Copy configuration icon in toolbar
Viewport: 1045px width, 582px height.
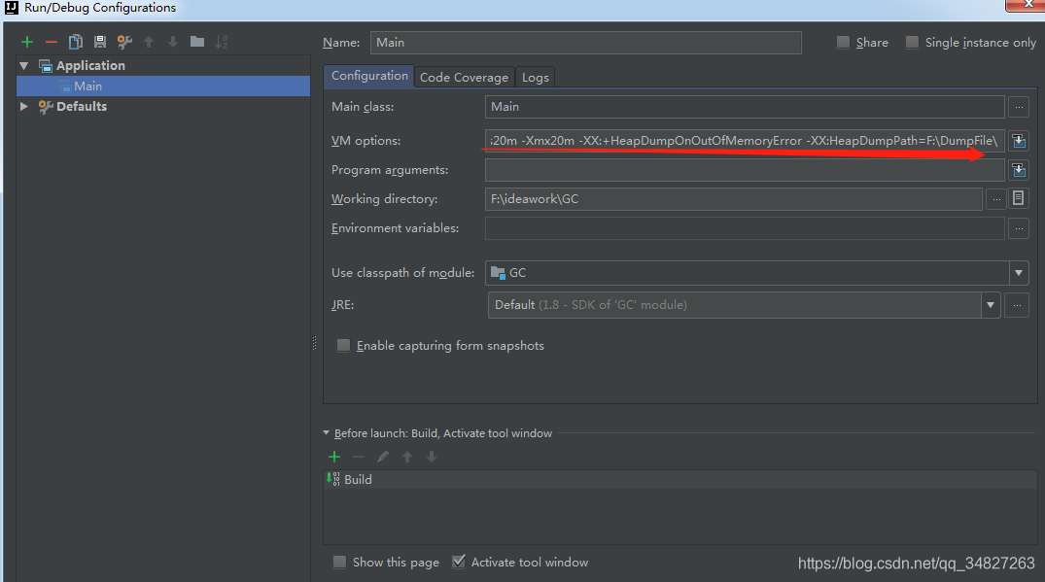(x=75, y=42)
